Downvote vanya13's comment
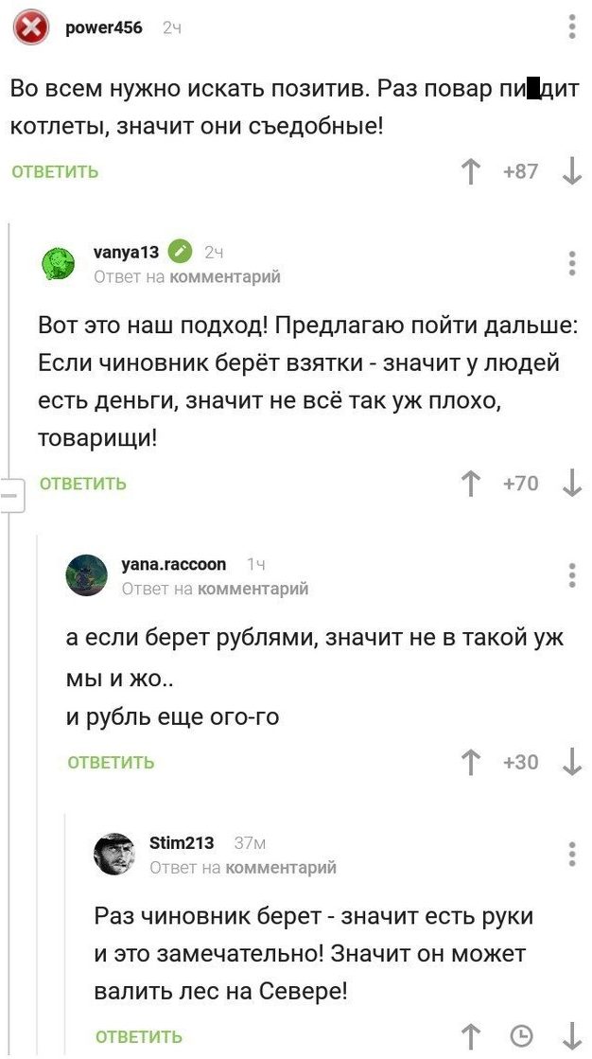Image resolution: width=592 pixels, height=1059 pixels. [x=571, y=484]
